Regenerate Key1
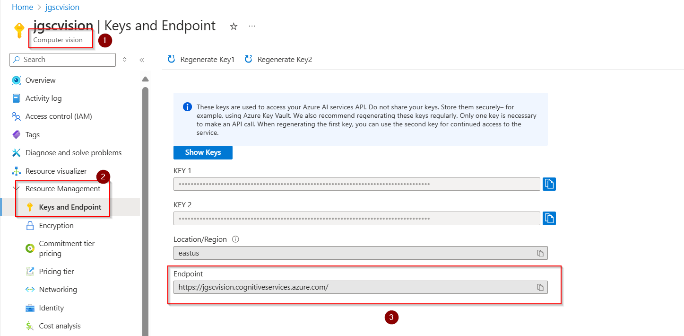The width and height of the screenshot is (684, 336). click(x=201, y=60)
